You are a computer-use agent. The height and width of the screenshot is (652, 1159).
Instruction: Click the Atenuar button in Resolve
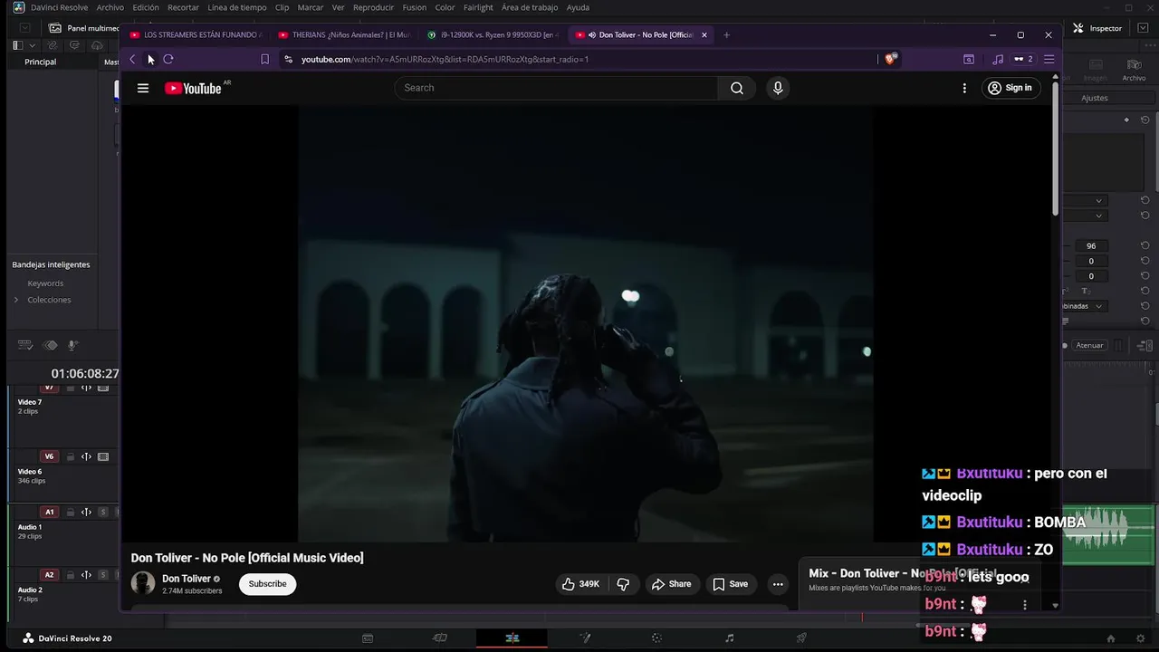click(x=1089, y=345)
